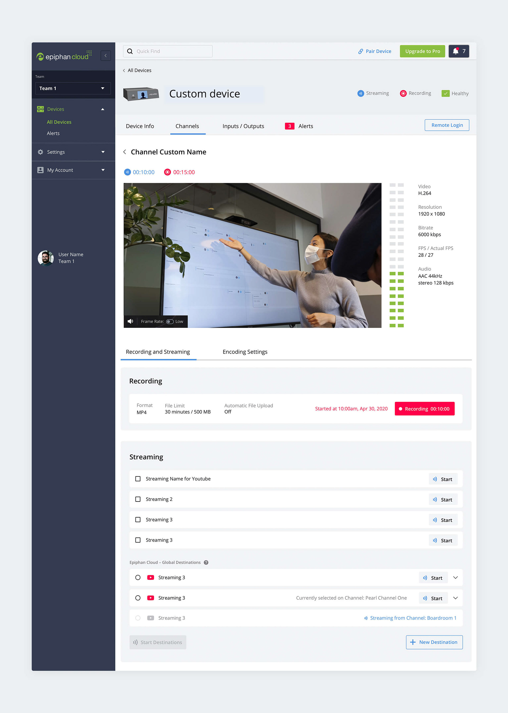Check the Streaming 2 checkbox

138,499
